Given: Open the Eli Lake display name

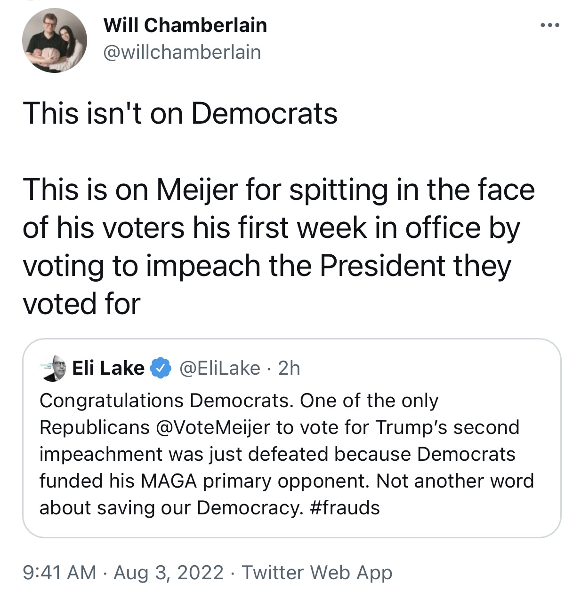Looking at the screenshot, I should tap(108, 368).
